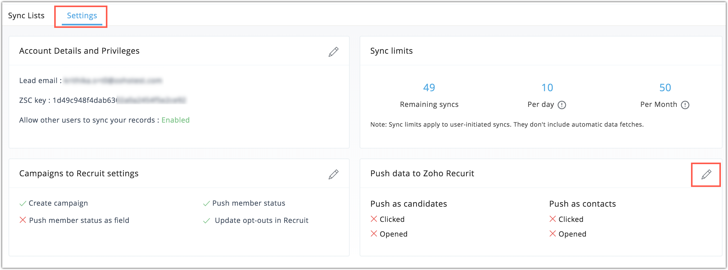Edit Push data to Zoho Recruit pencil
This screenshot has height=270, width=728.
(706, 174)
